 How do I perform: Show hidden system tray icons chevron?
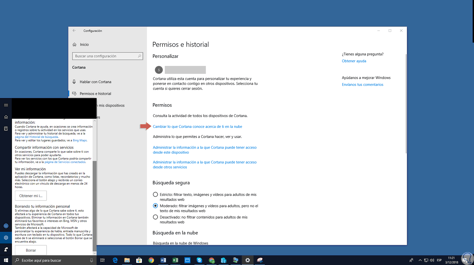[x=420, y=260]
